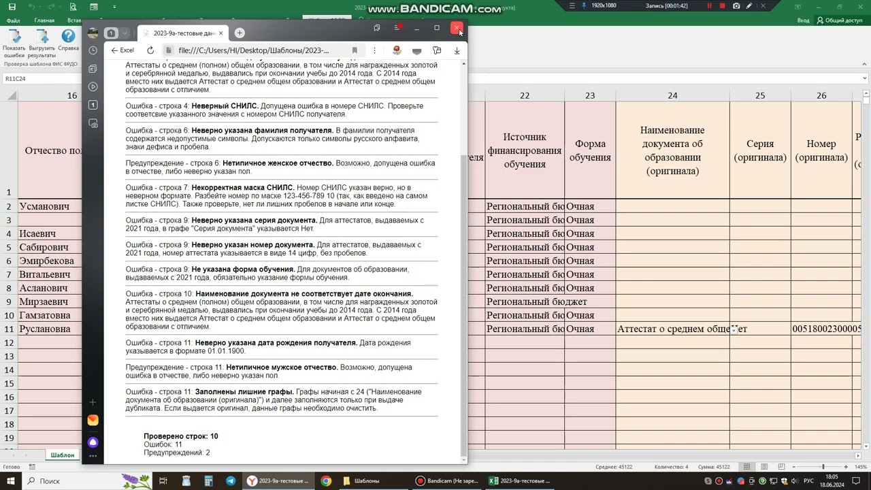The image size is (871, 490).
Task: Adjust Excel zoom slider in status bar
Action: pyautogui.click(x=822, y=467)
